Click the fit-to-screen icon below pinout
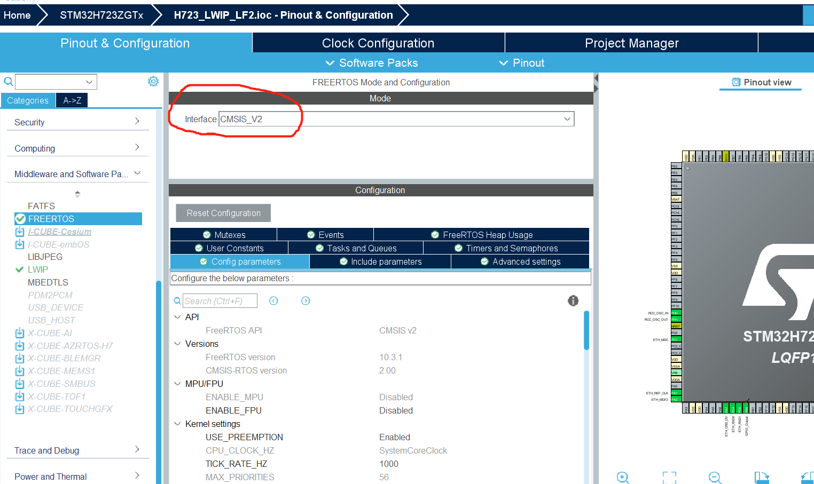The image size is (814, 484). 669,477
